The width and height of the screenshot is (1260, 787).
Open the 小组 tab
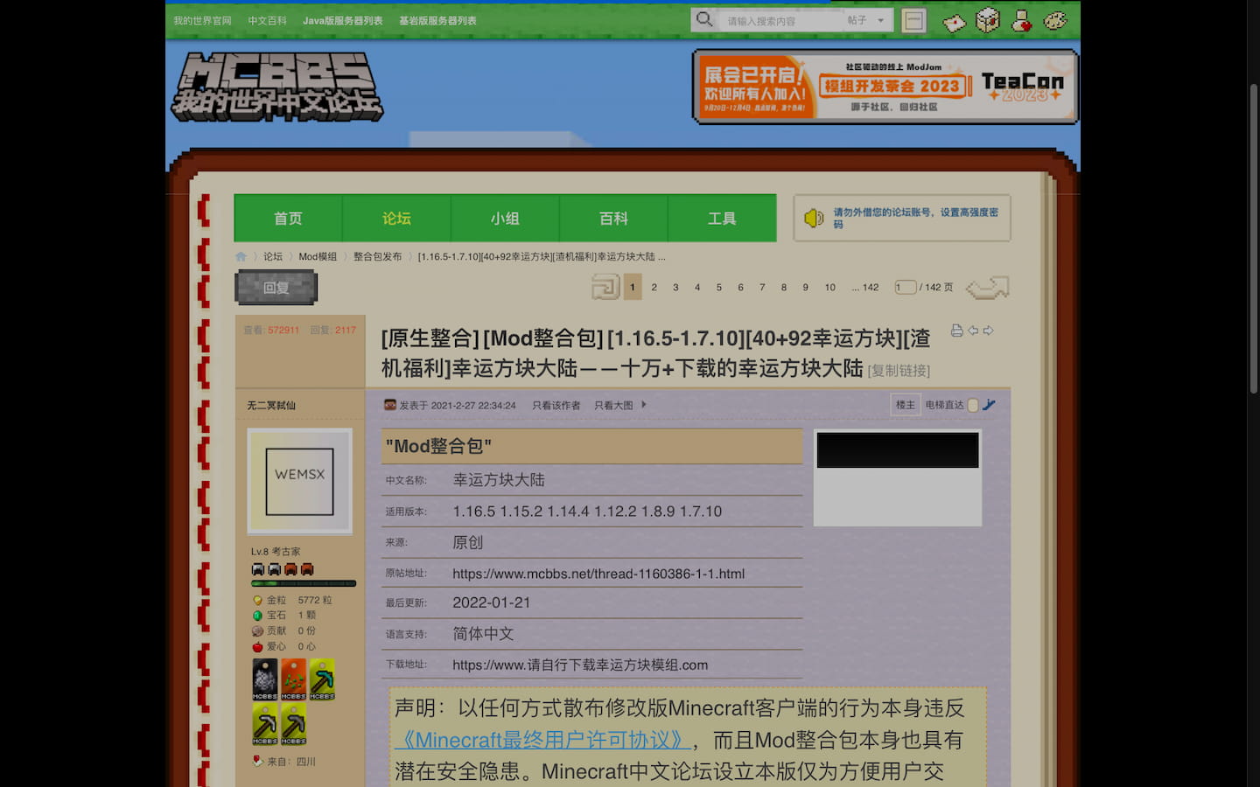[505, 218]
